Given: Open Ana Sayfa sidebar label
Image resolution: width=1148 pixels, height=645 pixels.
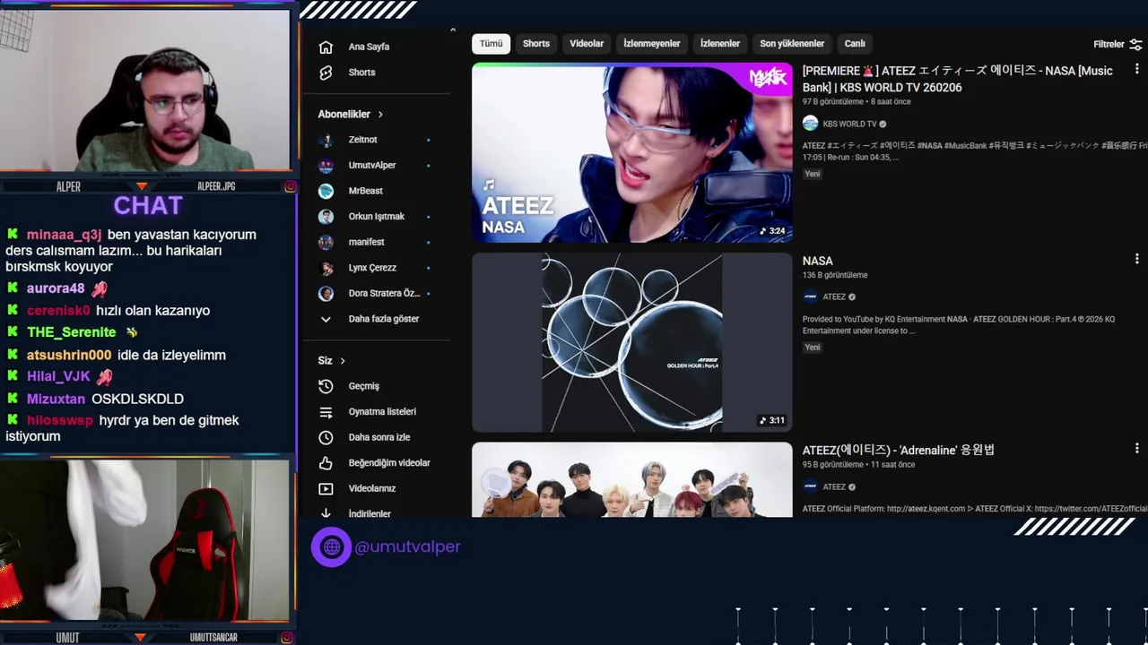Looking at the screenshot, I should tap(369, 47).
